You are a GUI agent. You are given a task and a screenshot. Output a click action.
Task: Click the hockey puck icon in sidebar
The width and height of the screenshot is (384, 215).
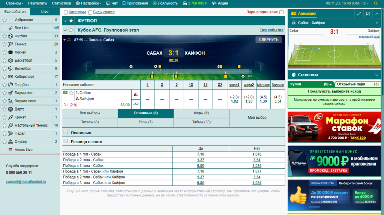[x=10, y=52]
